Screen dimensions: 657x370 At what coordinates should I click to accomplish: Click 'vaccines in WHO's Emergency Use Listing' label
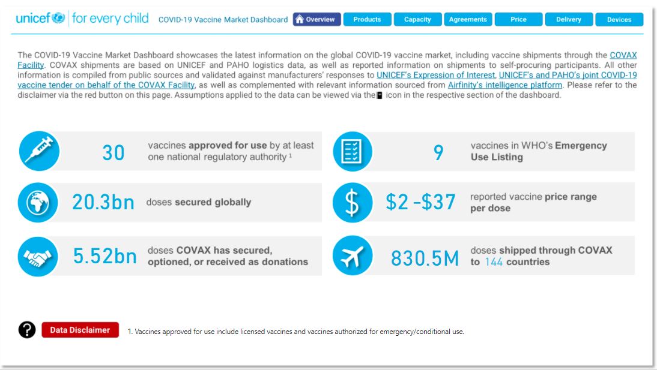[539, 151]
